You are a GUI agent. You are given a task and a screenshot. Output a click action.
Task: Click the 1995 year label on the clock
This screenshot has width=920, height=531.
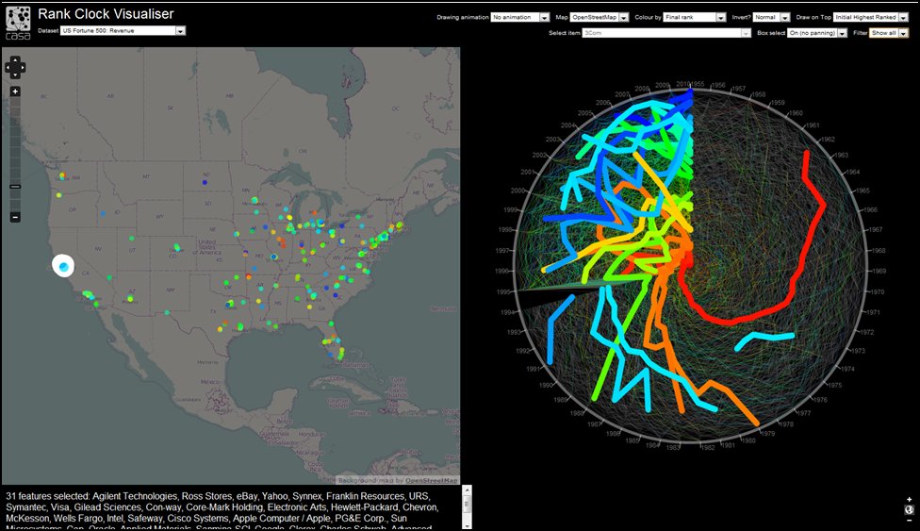click(x=503, y=292)
